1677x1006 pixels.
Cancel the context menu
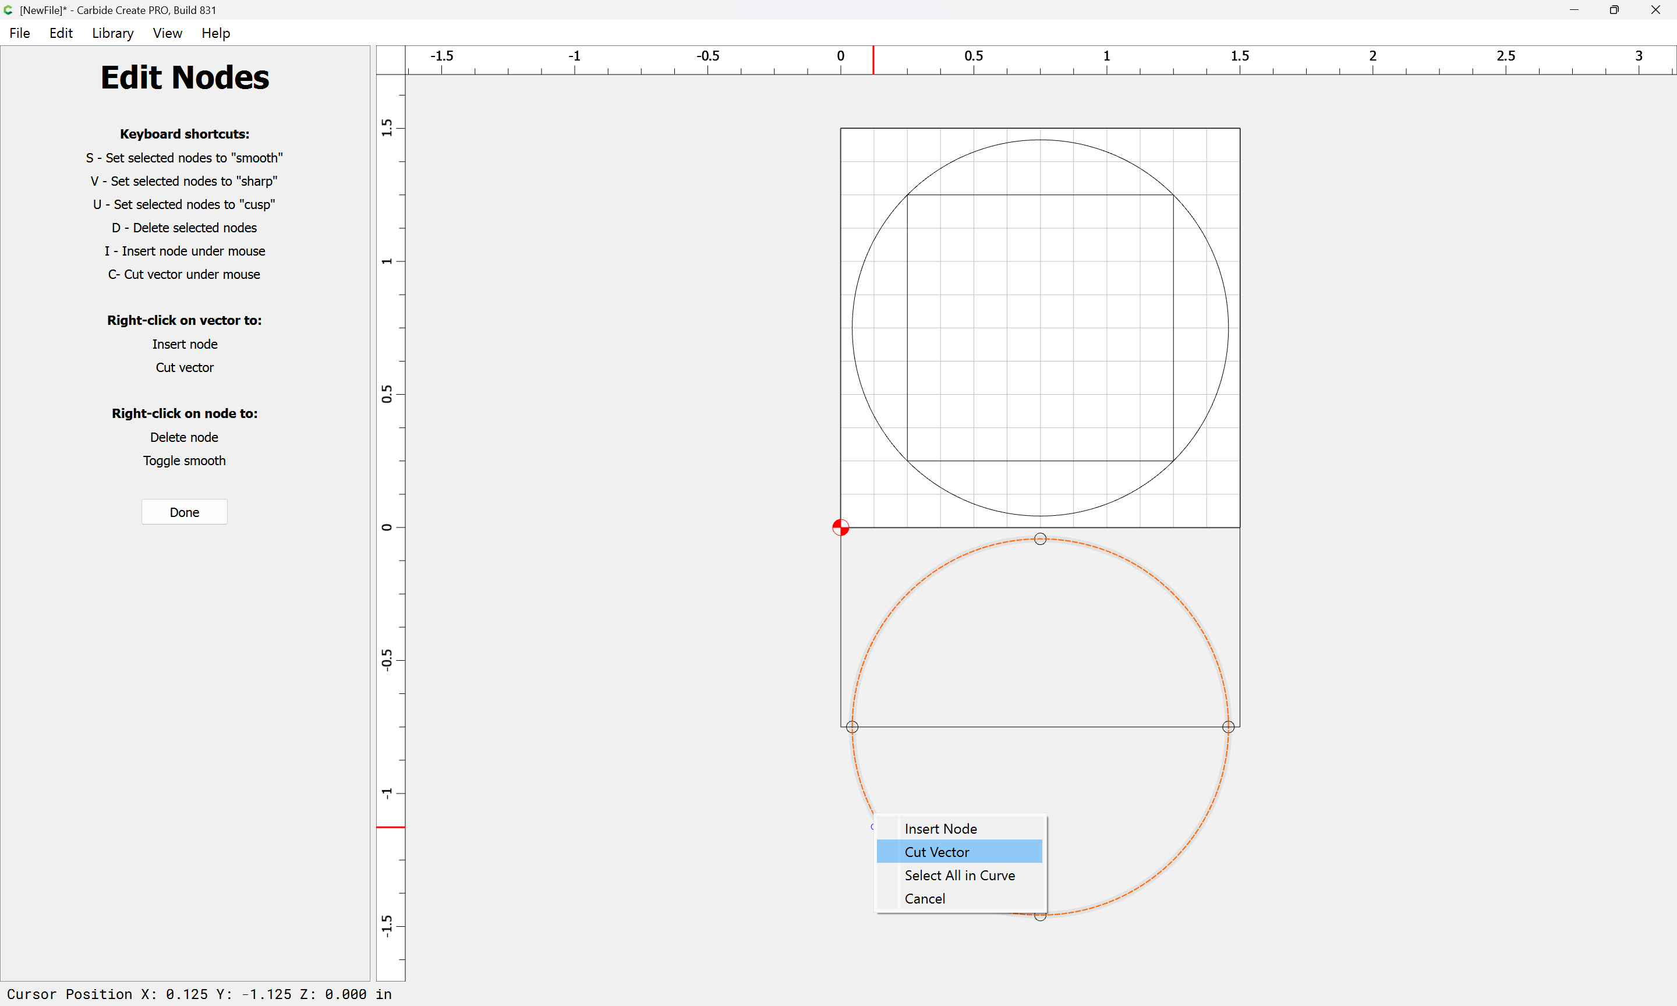tap(924, 898)
